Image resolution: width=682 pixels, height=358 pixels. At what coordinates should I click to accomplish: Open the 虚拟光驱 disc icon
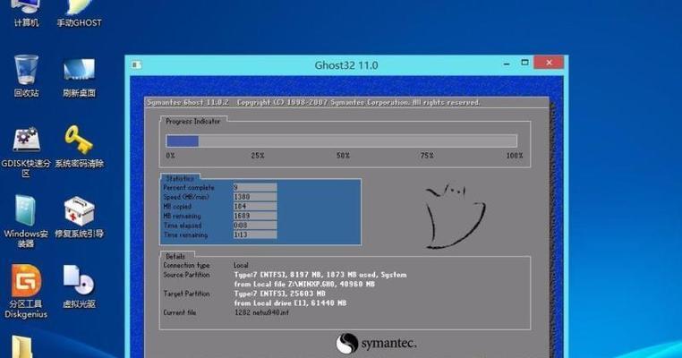click(79, 286)
